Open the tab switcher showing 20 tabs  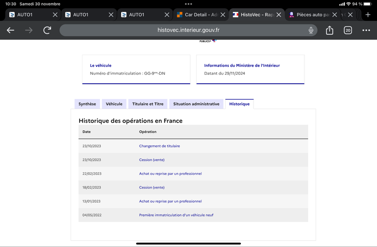[348, 30]
